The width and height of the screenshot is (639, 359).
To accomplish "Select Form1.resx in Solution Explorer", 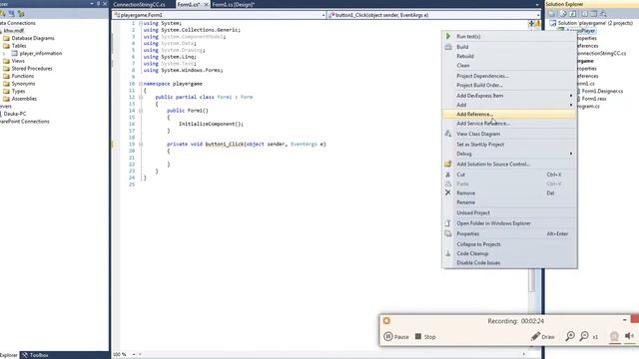I will click(594, 99).
